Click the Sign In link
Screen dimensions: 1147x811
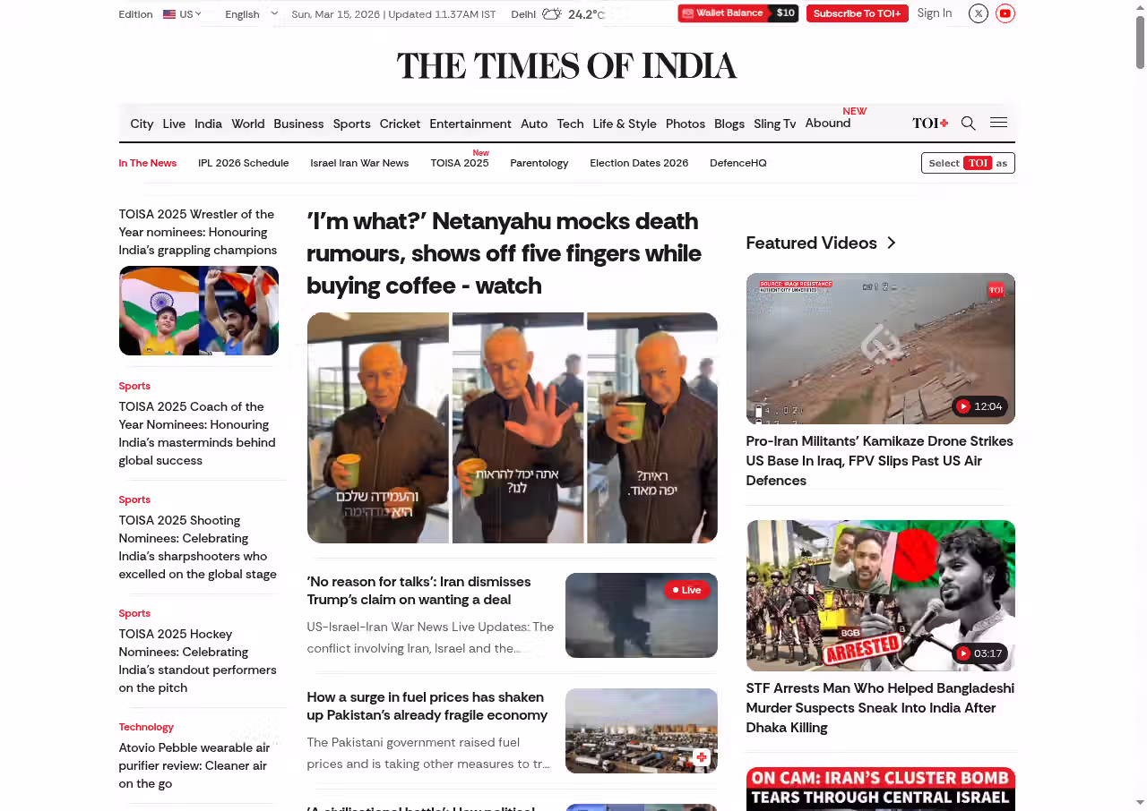tap(934, 13)
